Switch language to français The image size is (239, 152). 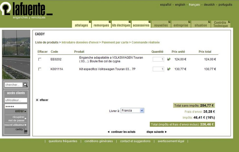pyautogui.click(x=194, y=4)
